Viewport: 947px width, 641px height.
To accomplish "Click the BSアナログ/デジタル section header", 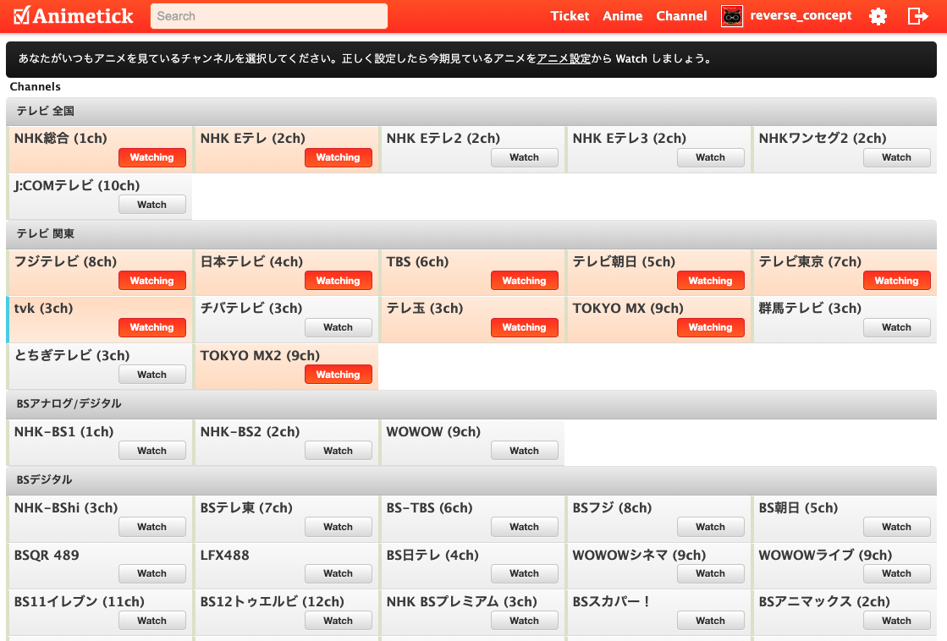I will point(471,403).
